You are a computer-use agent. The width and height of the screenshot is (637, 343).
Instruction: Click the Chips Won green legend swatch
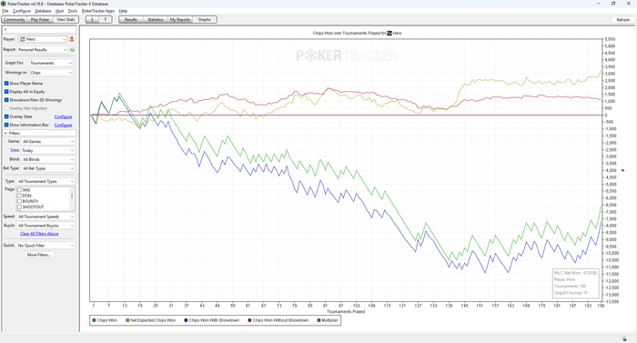94,320
